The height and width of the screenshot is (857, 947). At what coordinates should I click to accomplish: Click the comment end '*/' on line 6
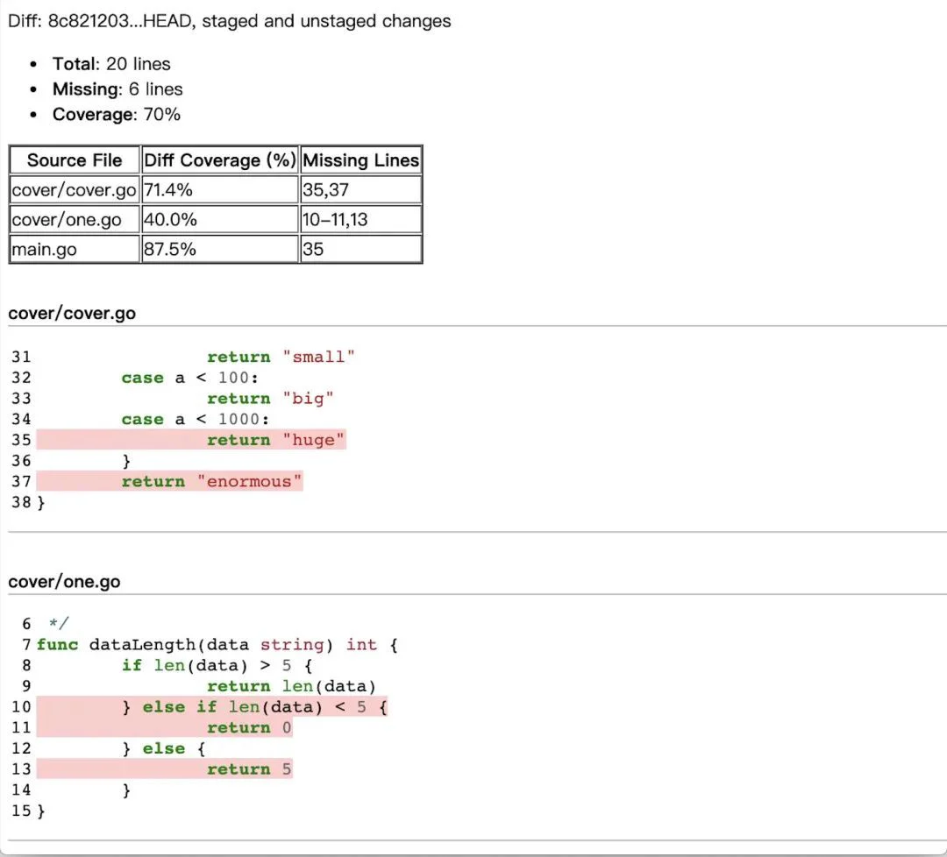coord(59,624)
